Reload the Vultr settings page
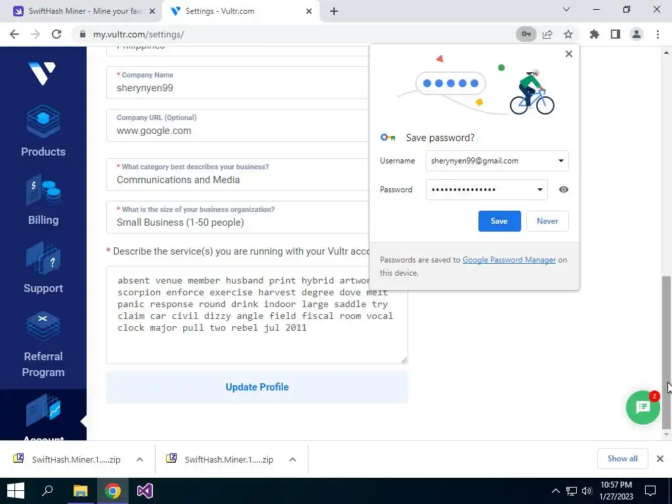The width and height of the screenshot is (672, 504). (56, 34)
